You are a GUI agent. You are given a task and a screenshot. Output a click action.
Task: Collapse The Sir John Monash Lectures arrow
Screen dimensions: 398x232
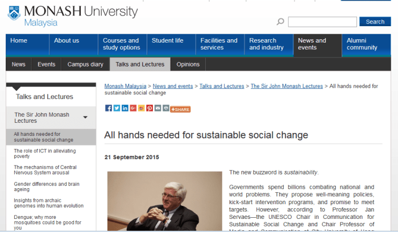[x=85, y=118]
